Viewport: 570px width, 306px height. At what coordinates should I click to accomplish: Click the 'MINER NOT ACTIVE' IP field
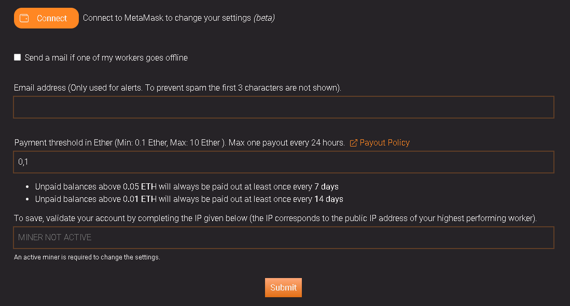[284, 238]
